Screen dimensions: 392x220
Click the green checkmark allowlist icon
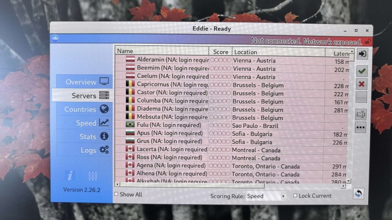tap(362, 71)
